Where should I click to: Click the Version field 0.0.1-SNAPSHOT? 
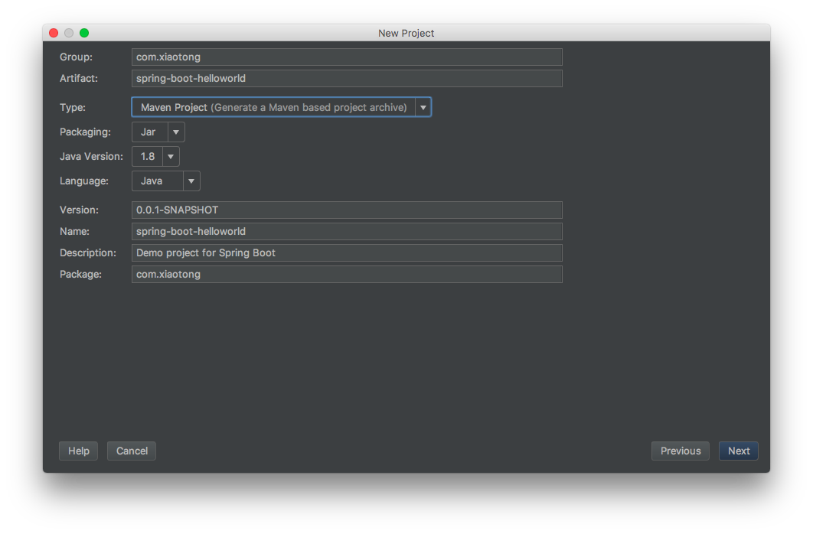tap(347, 210)
